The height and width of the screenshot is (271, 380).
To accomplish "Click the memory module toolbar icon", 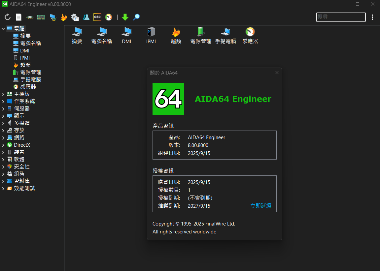I will 41,17.
